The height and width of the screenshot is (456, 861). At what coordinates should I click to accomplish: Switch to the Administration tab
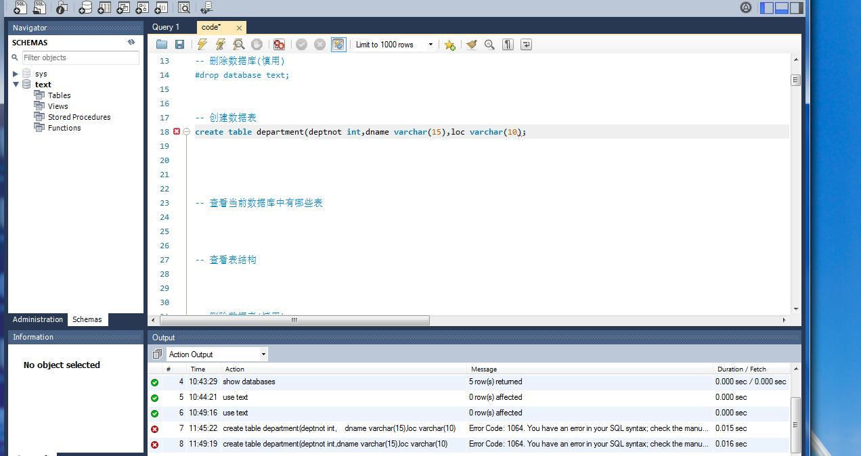pyautogui.click(x=38, y=319)
